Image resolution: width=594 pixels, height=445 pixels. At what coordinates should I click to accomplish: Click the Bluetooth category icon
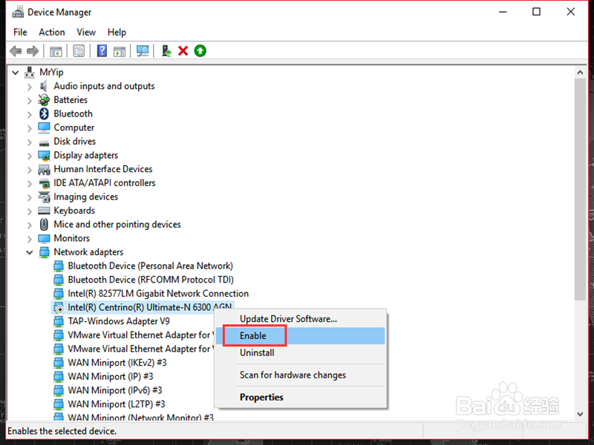pyautogui.click(x=44, y=113)
